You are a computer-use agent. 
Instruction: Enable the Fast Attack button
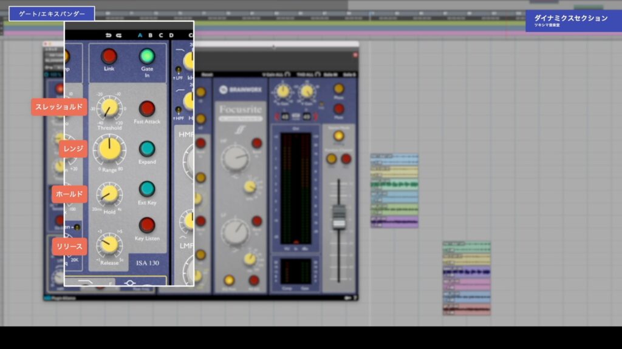[x=147, y=108]
